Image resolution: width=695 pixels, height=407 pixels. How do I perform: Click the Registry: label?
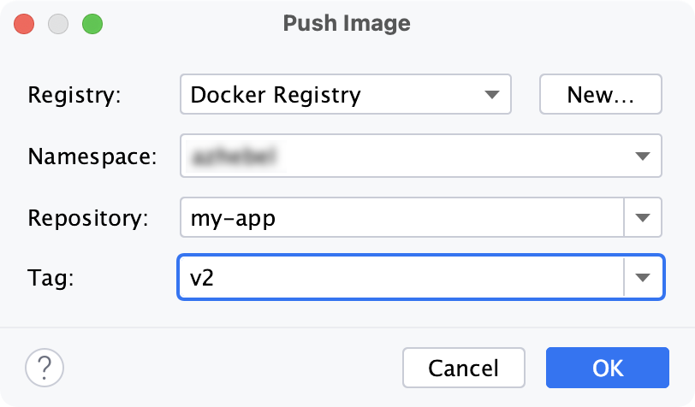75,95
